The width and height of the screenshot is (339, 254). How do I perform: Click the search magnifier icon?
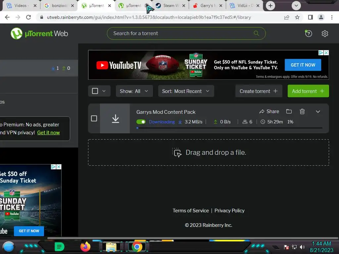point(257,33)
